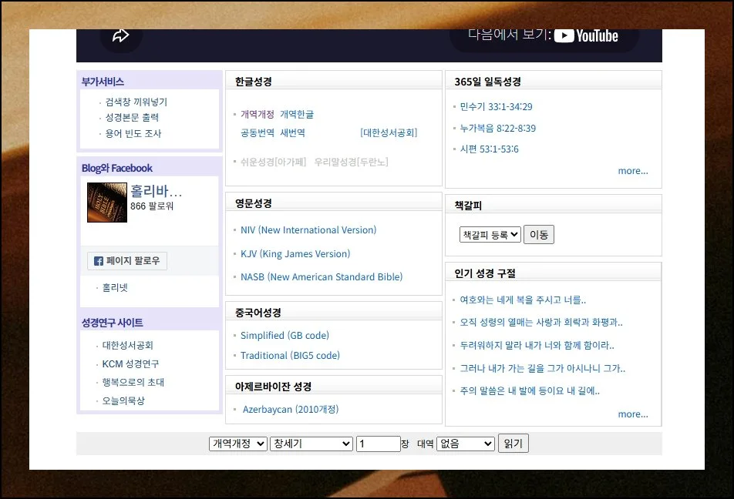This screenshot has width=734, height=499.
Task: Click the 읽기 button to read
Action: (513, 443)
